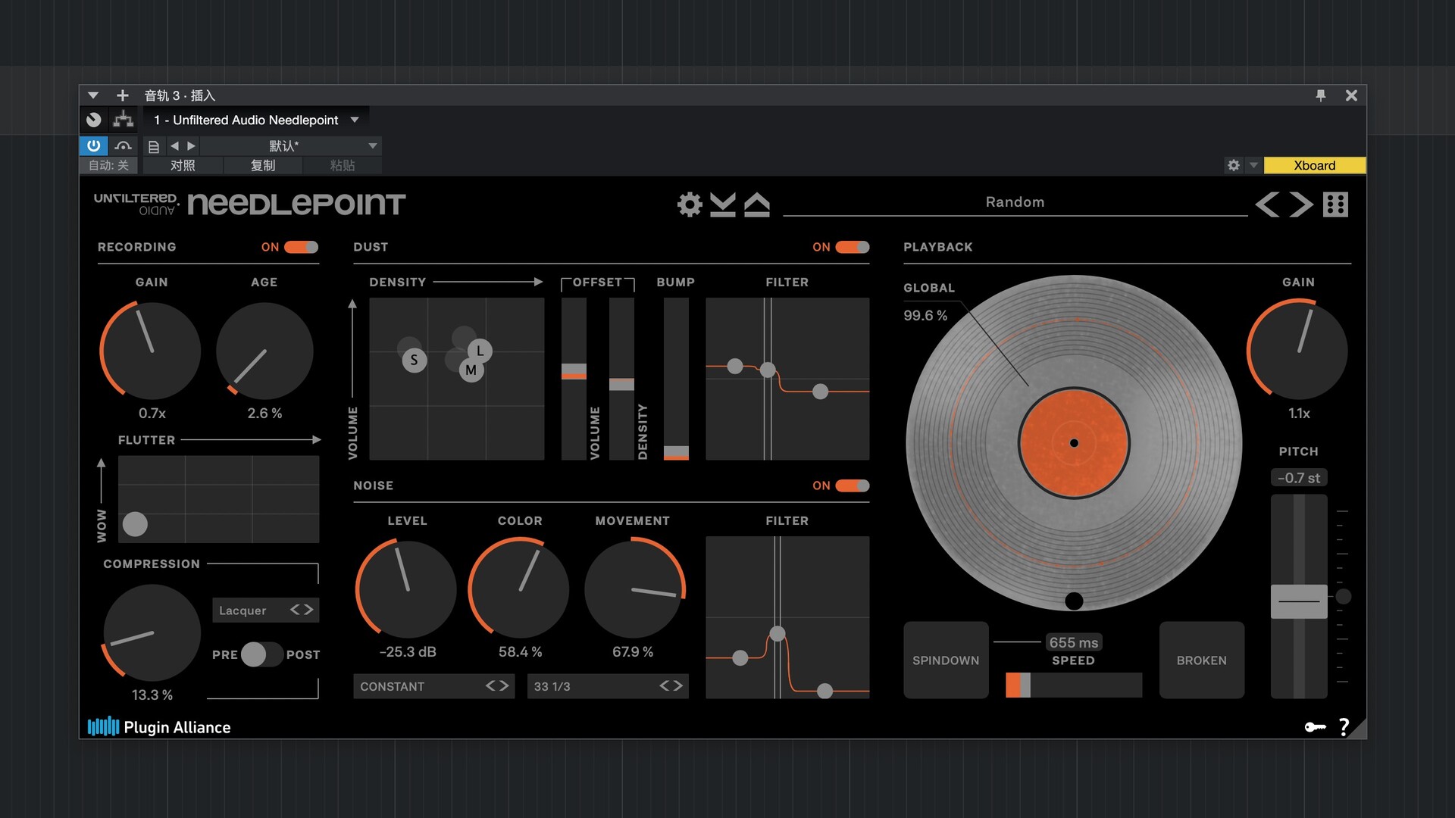Click the playback speed bar
The height and width of the screenshot is (818, 1455).
click(1074, 685)
